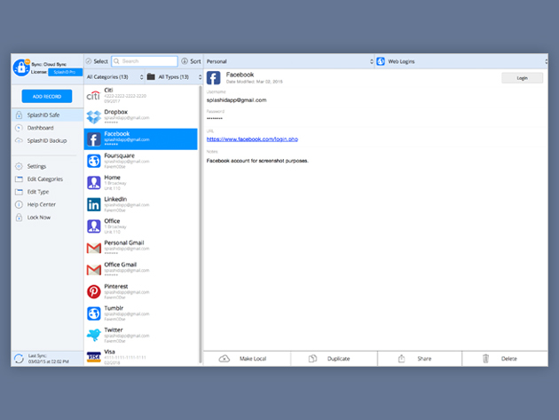The width and height of the screenshot is (559, 420).
Task: Open Help Center from sidebar
Action: pos(47,204)
